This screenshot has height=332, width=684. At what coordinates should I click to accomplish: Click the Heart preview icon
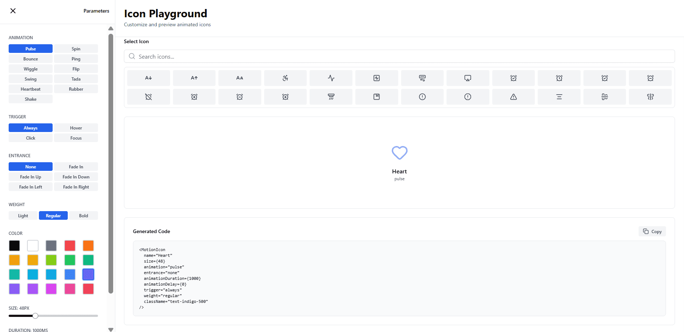[399, 153]
